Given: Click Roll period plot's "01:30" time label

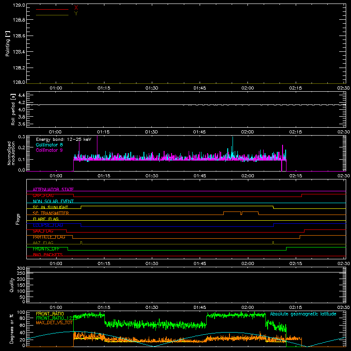Looking at the screenshot, I should click(x=151, y=132).
